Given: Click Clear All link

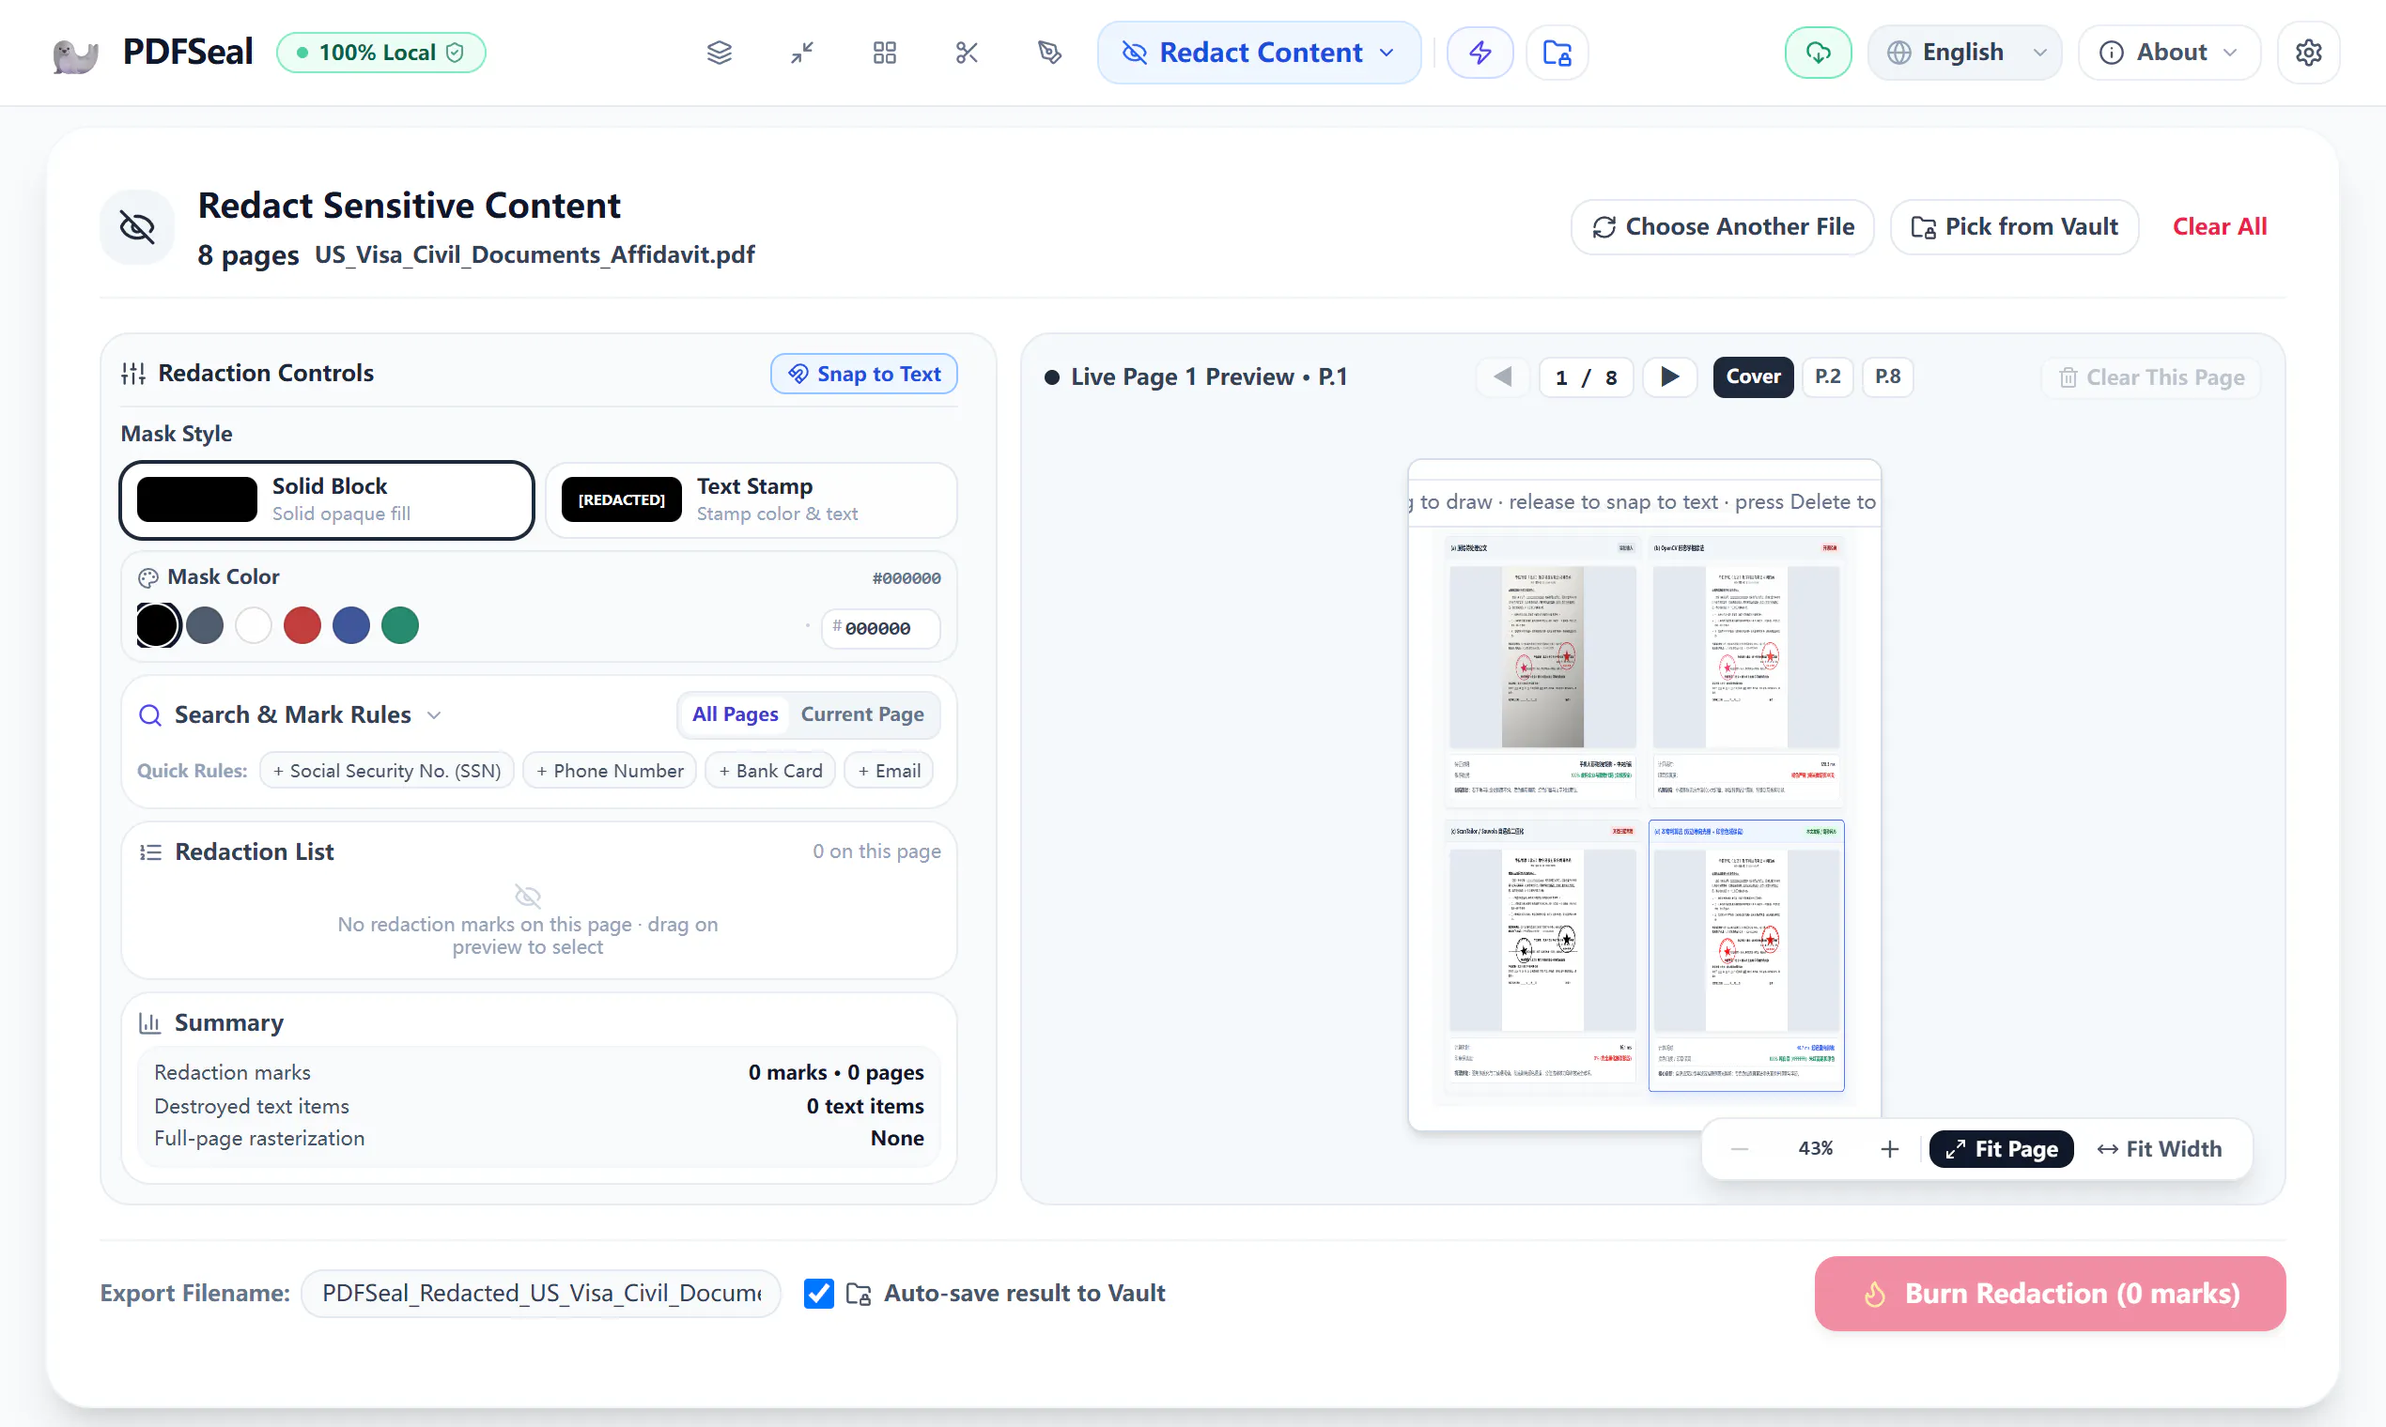Looking at the screenshot, I should click(x=2220, y=227).
